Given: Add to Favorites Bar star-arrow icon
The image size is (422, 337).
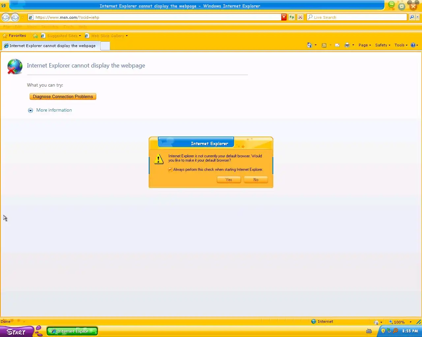Looking at the screenshot, I should click(35, 36).
